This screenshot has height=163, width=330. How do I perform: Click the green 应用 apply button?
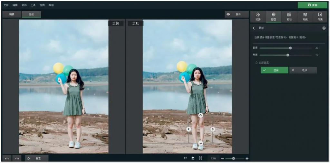pos(274,70)
